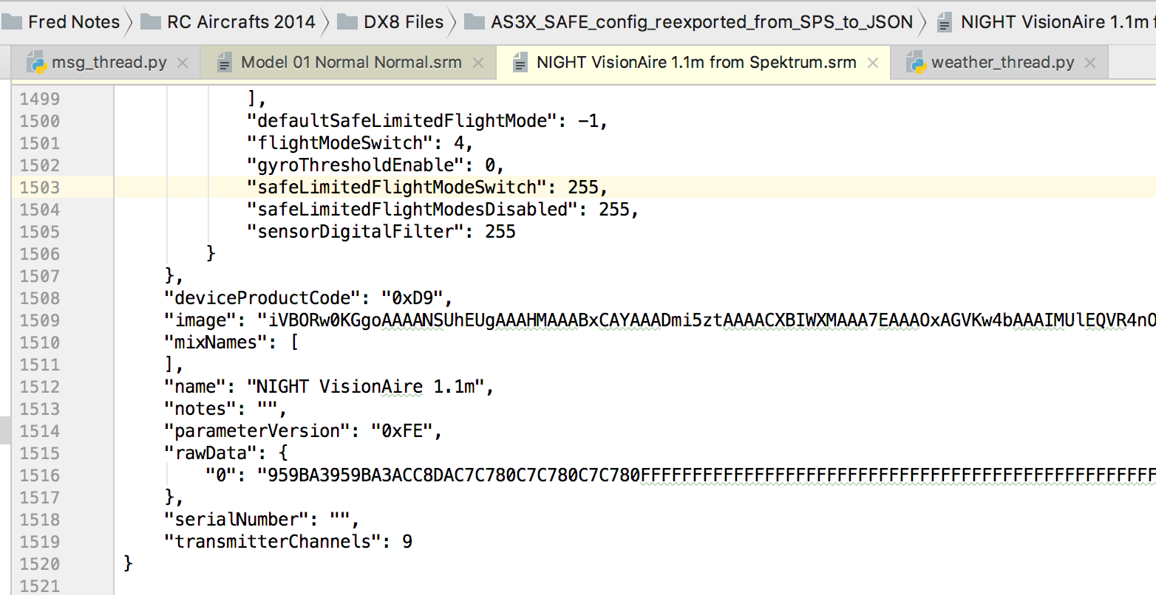Image resolution: width=1156 pixels, height=595 pixels.
Task: Open the Fred Notes breadcrumb
Action: [x=73, y=22]
